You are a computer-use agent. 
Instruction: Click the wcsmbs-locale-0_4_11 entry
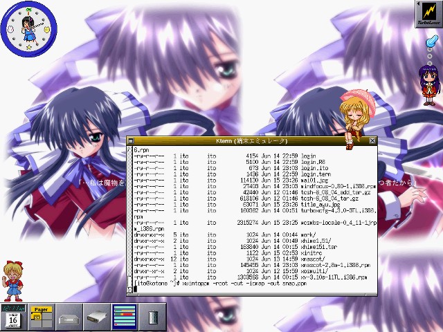338,223
